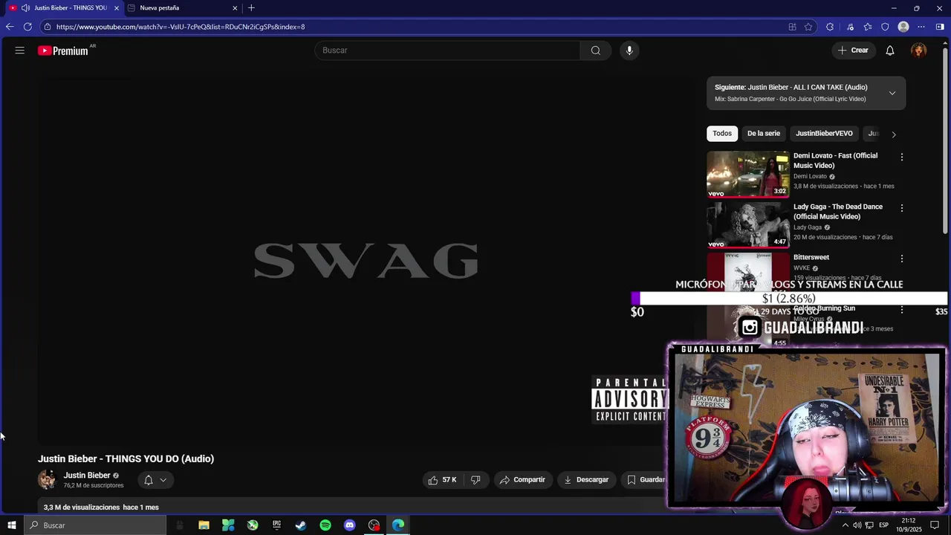Open Edge settings and more menu

[922, 27]
